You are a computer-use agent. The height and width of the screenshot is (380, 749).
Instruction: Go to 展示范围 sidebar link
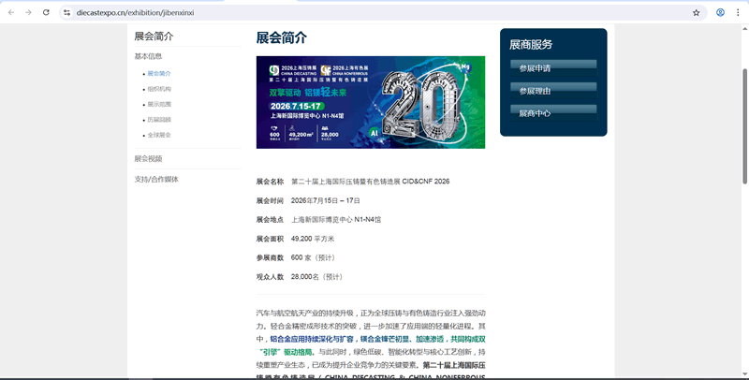(x=158, y=104)
